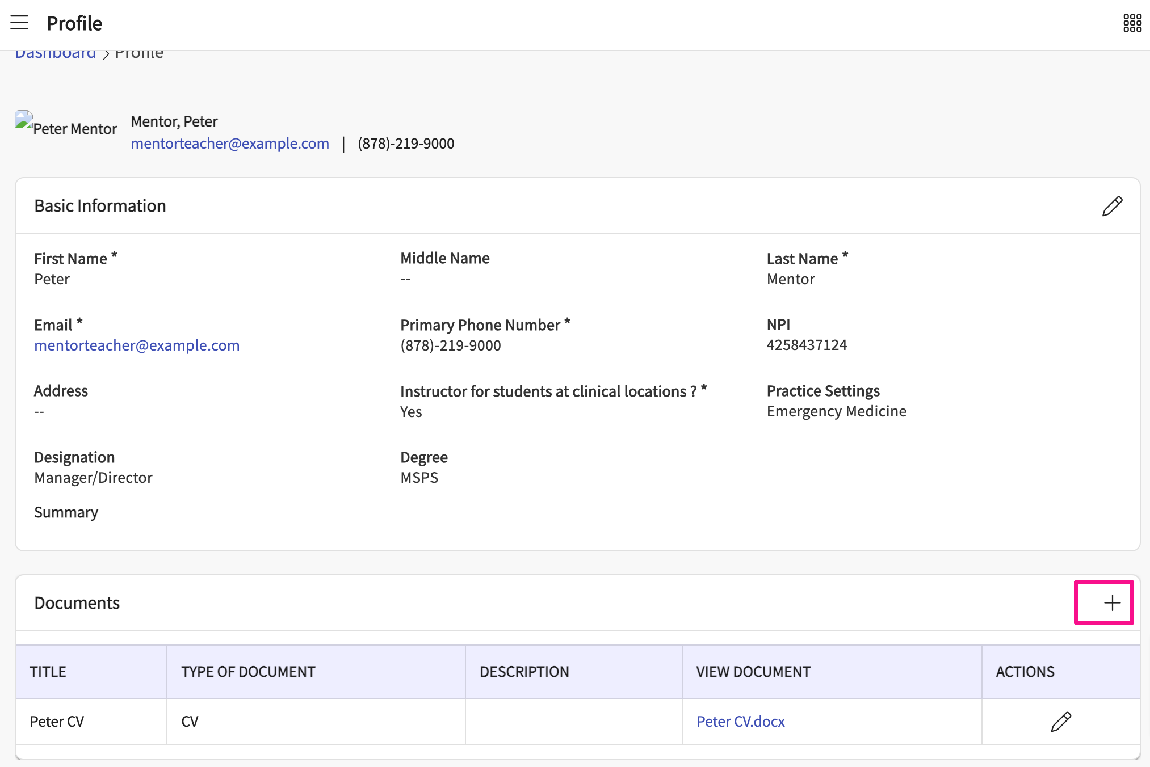Image resolution: width=1150 pixels, height=767 pixels.
Task: Click the ACTIONS column header
Action: pos(1025,672)
